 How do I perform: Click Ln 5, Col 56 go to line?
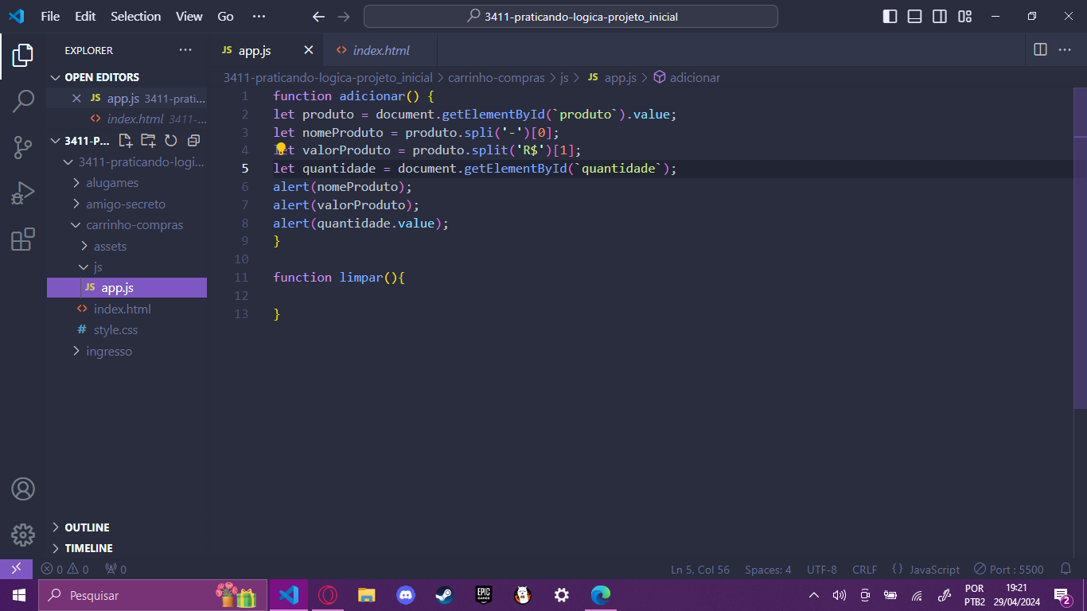click(700, 570)
